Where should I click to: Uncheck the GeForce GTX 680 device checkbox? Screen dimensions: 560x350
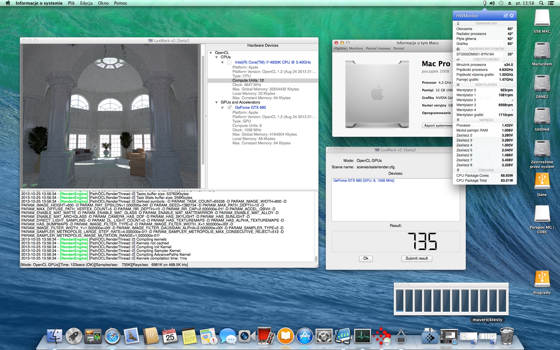tap(230, 107)
